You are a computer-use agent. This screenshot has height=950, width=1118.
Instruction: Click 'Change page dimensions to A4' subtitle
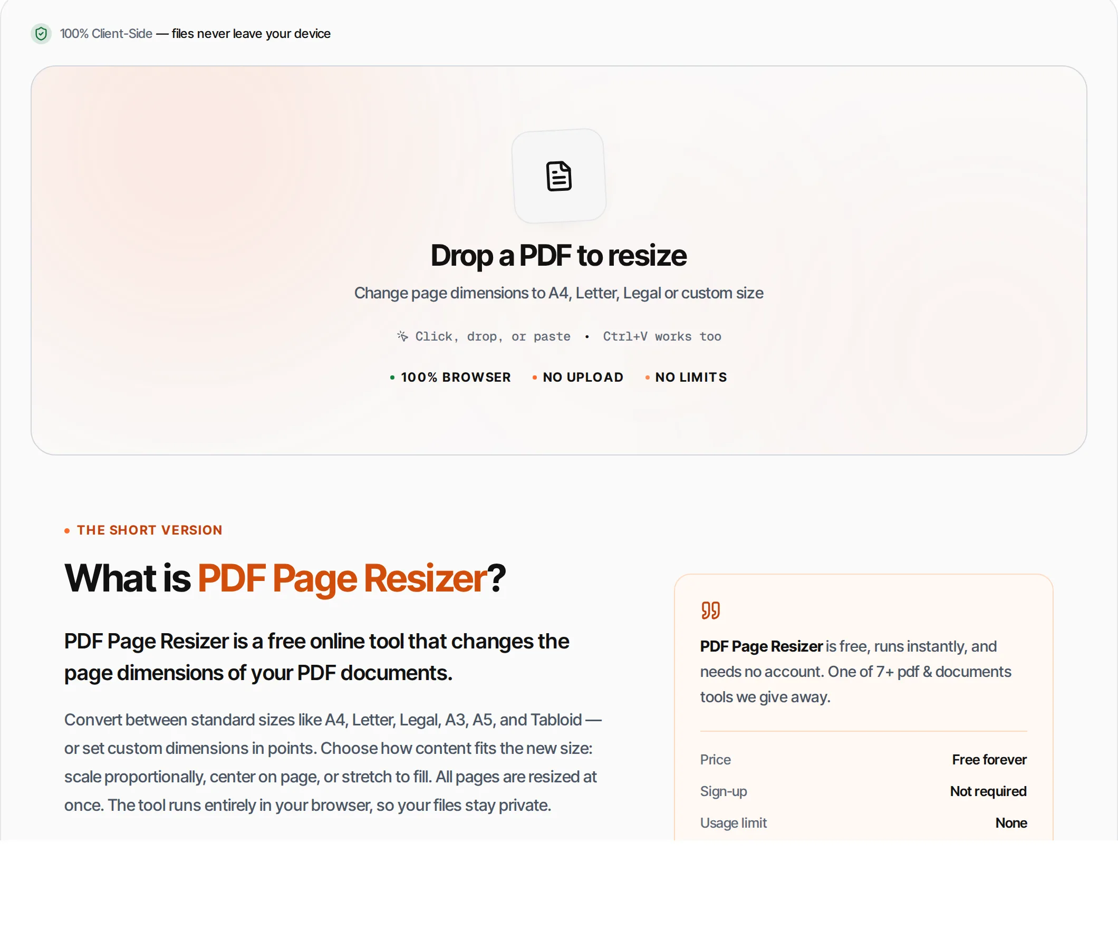click(x=558, y=293)
